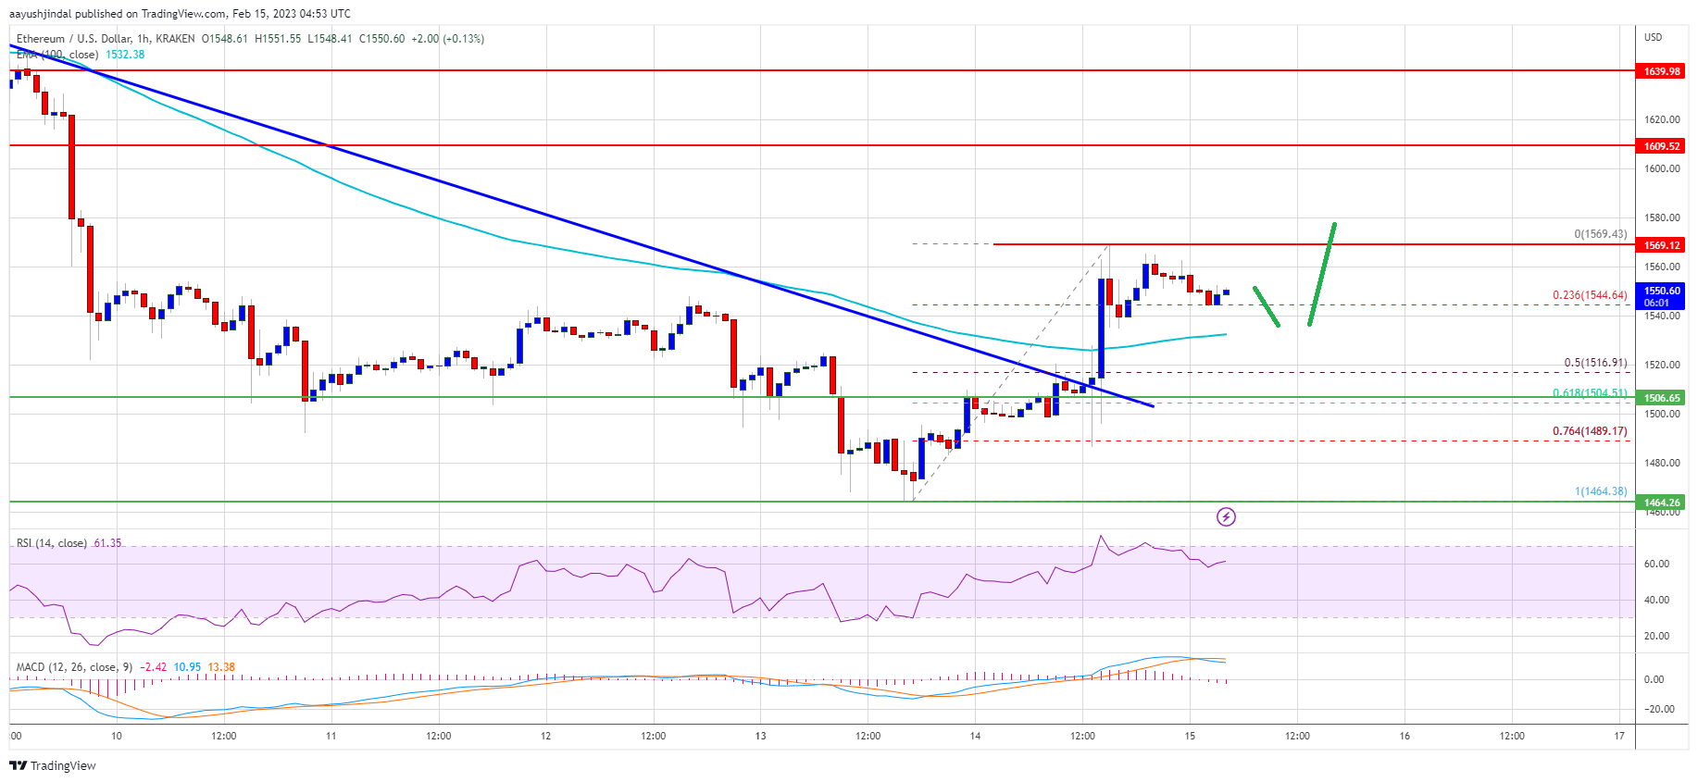Click the tall blue breakout candle near 14 12:00
This screenshot has width=1698, height=782.
coord(1100,328)
